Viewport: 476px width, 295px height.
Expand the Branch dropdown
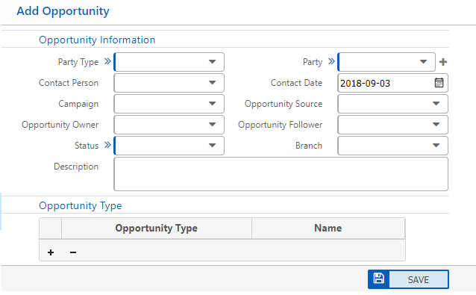coord(393,146)
